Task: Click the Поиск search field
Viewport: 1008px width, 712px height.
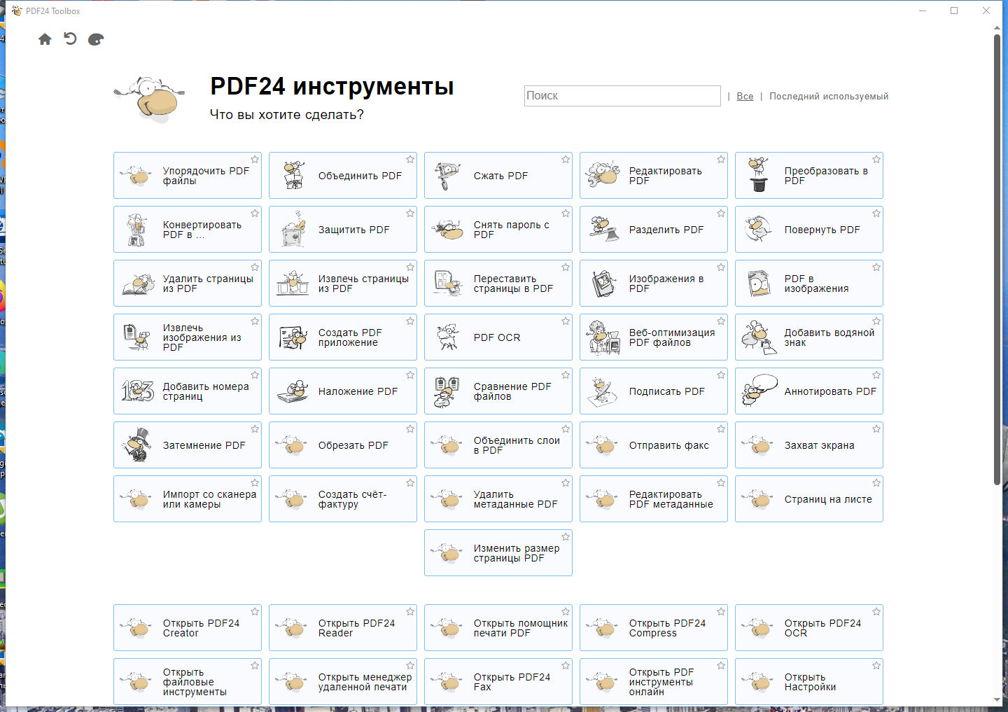Action: 622,96
